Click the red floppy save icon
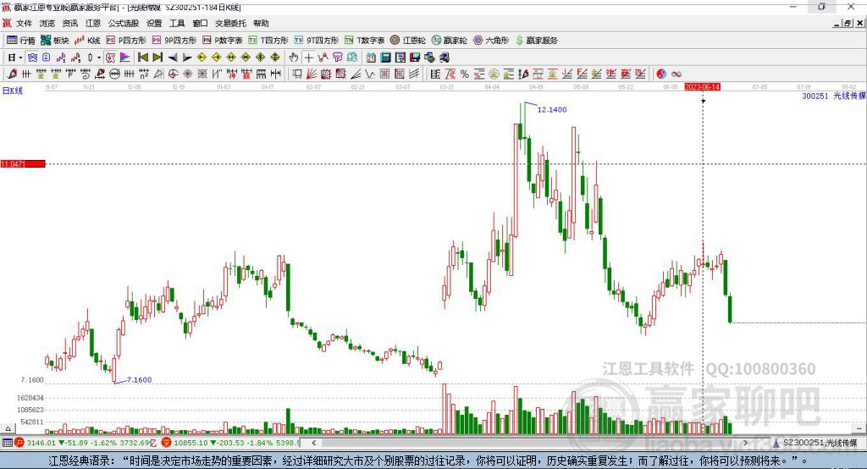The width and height of the screenshot is (867, 469). (415, 58)
